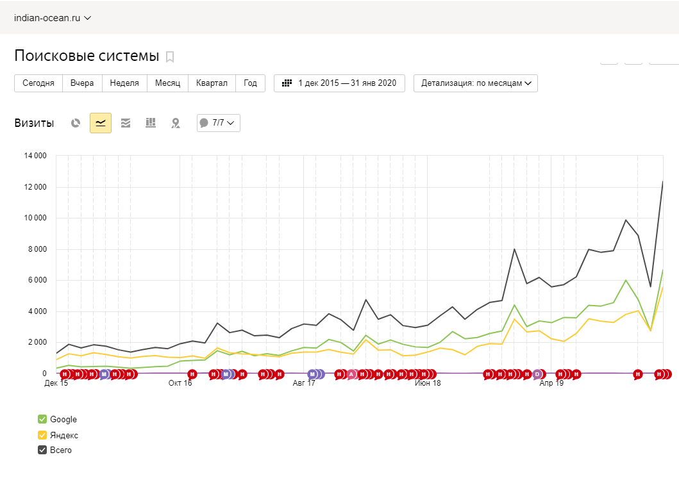Click the Визиты metric heading

pyautogui.click(x=34, y=123)
